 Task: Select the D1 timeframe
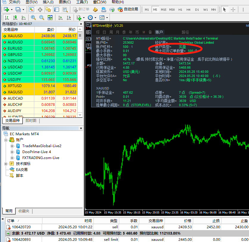pos(197,10)
